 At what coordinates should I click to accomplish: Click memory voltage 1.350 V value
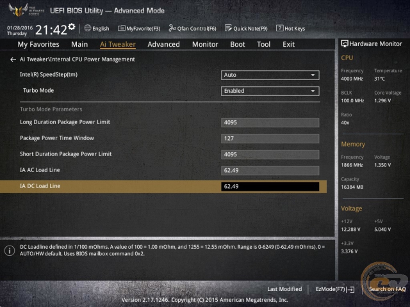[382, 165]
